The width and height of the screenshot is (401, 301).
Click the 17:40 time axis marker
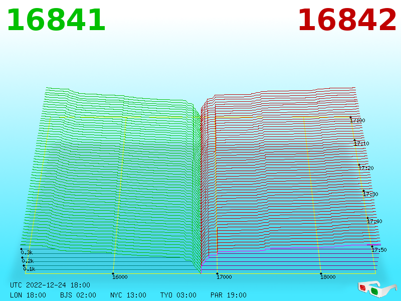[374, 221]
